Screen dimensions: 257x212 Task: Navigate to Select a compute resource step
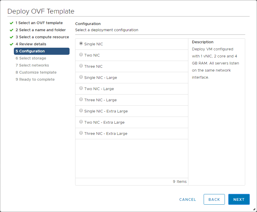pos(42,37)
